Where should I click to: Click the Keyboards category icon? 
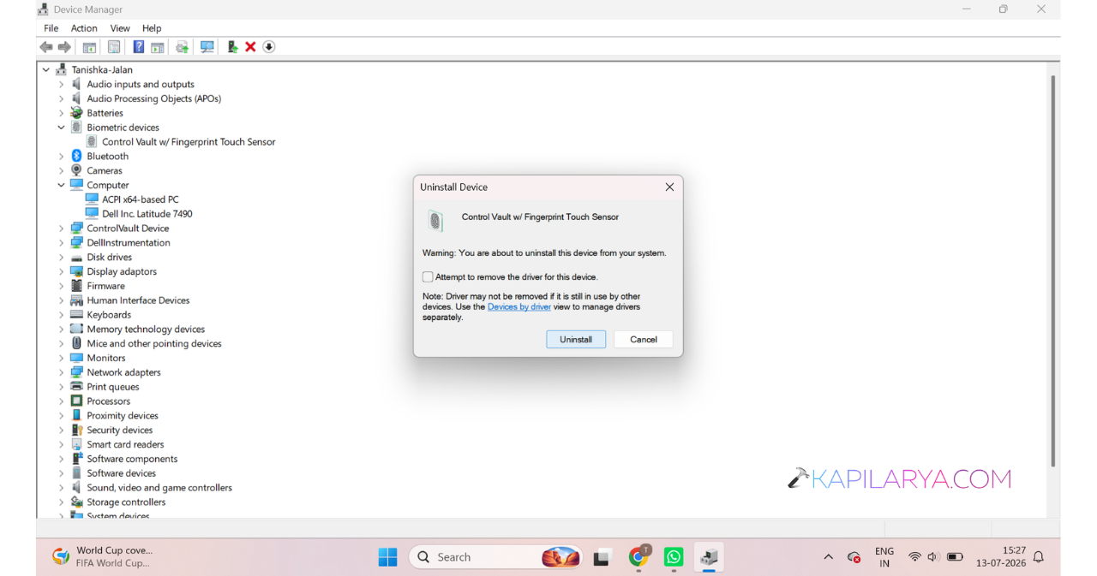pos(76,314)
